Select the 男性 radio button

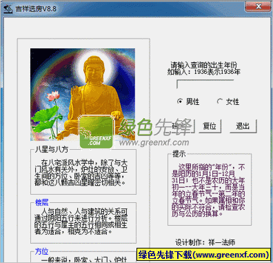180,101
